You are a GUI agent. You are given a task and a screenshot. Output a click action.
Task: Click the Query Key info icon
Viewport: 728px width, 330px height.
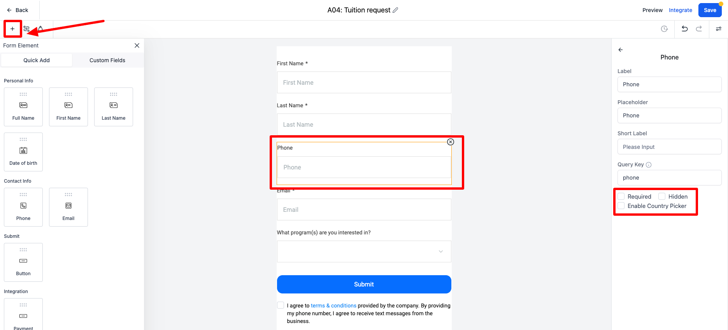click(649, 165)
